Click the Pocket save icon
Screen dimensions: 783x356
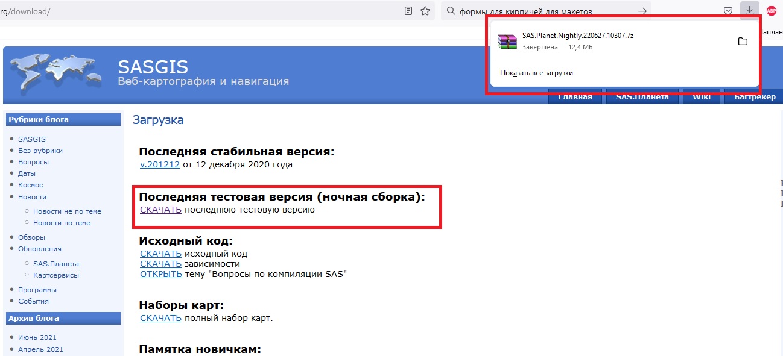(x=728, y=11)
